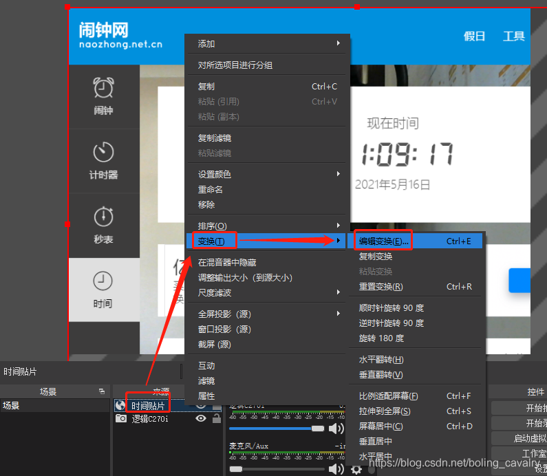Choose 重置变换(R) submenu entry

[x=415, y=287]
